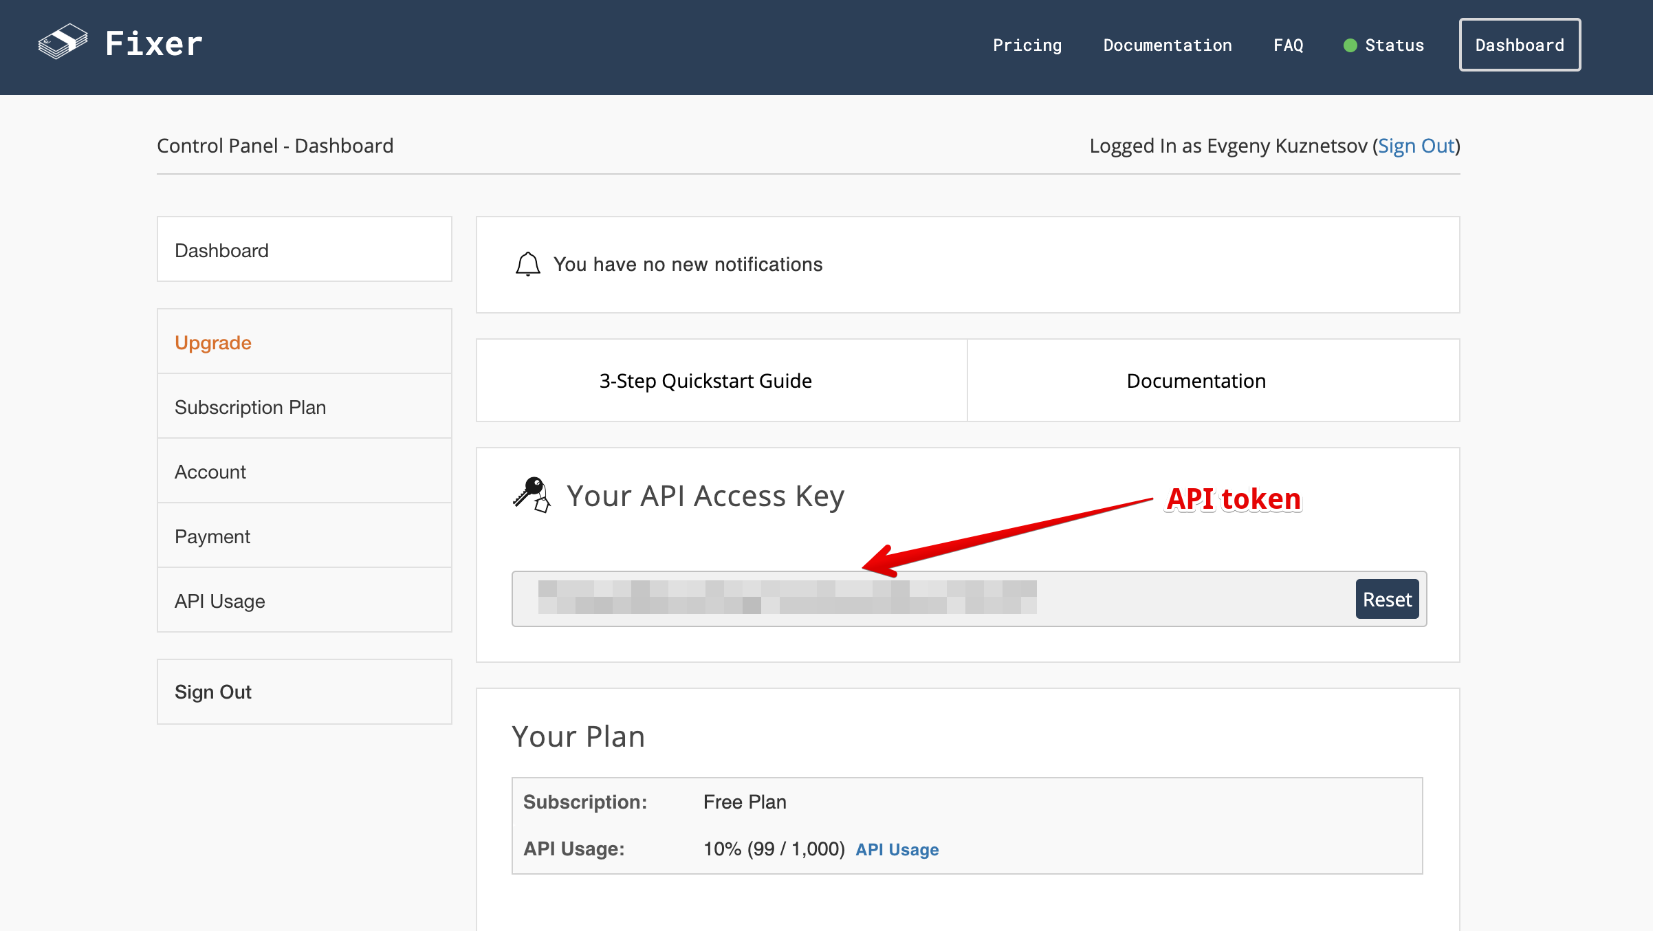The width and height of the screenshot is (1653, 931).
Task: Click 'Logged In as Evgeny Kuznetsov' text
Action: 1228,146
